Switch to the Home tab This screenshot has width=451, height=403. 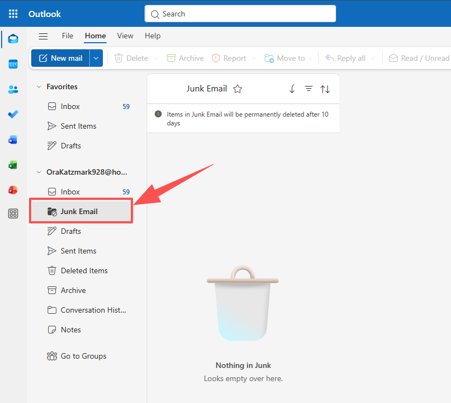[x=95, y=36]
